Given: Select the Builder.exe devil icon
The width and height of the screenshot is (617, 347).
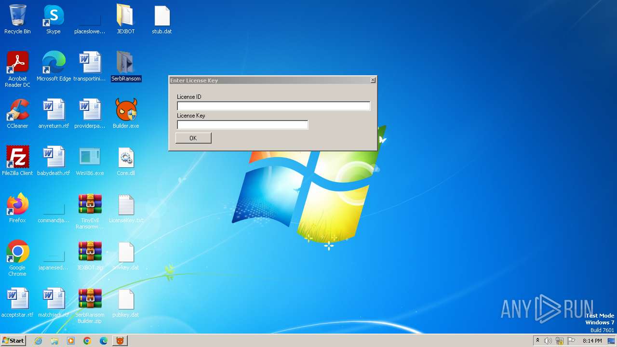Looking at the screenshot, I should pyautogui.click(x=126, y=114).
